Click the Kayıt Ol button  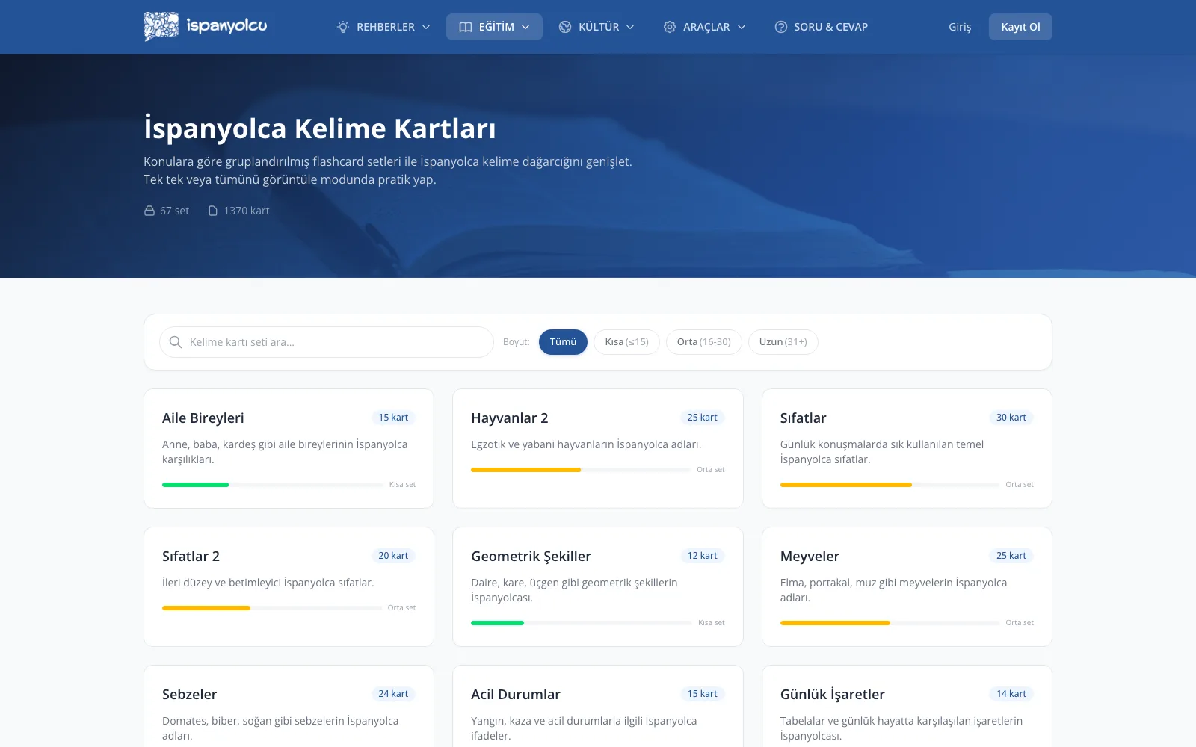[x=1020, y=27]
